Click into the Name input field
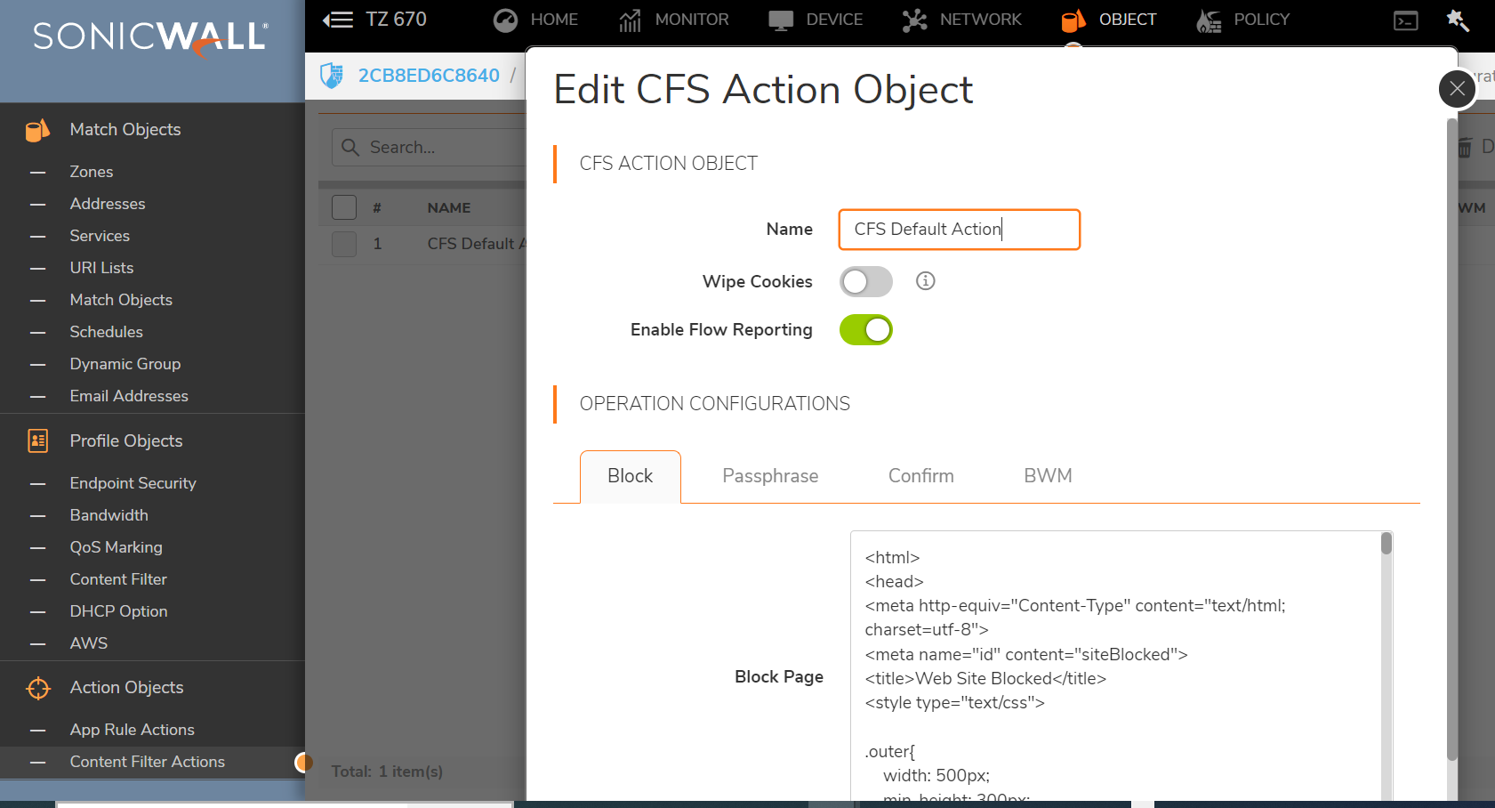Image resolution: width=1495 pixels, height=808 pixels. pos(959,230)
